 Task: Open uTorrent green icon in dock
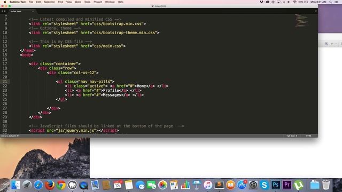(298, 185)
